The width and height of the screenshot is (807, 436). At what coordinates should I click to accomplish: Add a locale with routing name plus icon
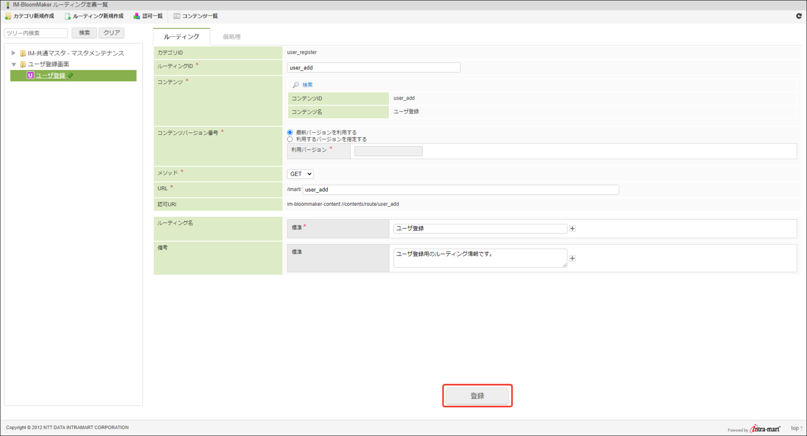(x=572, y=229)
